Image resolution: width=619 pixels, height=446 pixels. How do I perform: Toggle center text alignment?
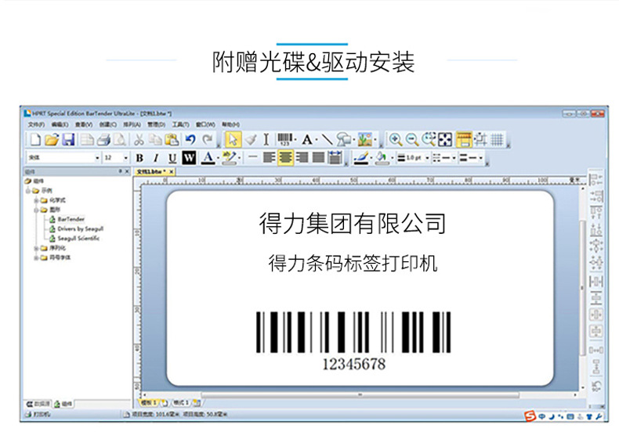click(285, 158)
